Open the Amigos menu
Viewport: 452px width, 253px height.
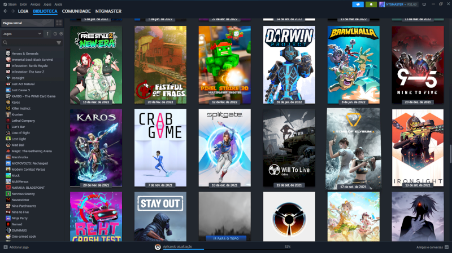tap(35, 5)
